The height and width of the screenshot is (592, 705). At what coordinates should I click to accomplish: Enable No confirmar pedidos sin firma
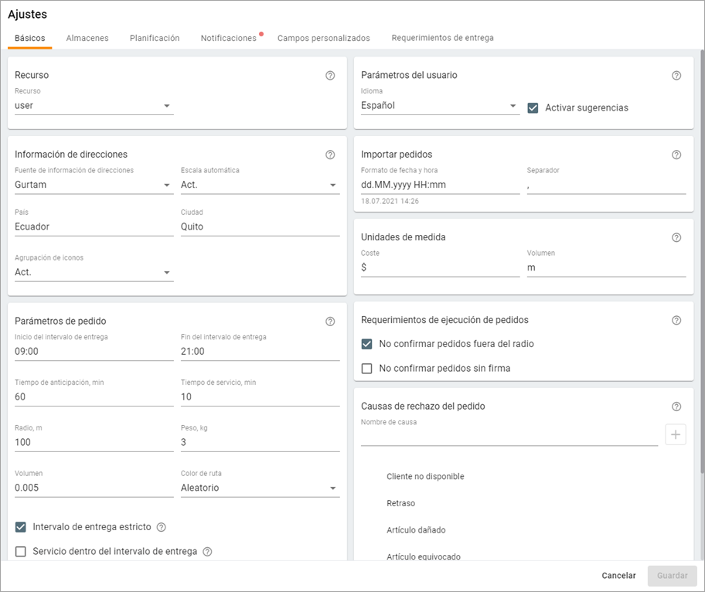tap(367, 369)
